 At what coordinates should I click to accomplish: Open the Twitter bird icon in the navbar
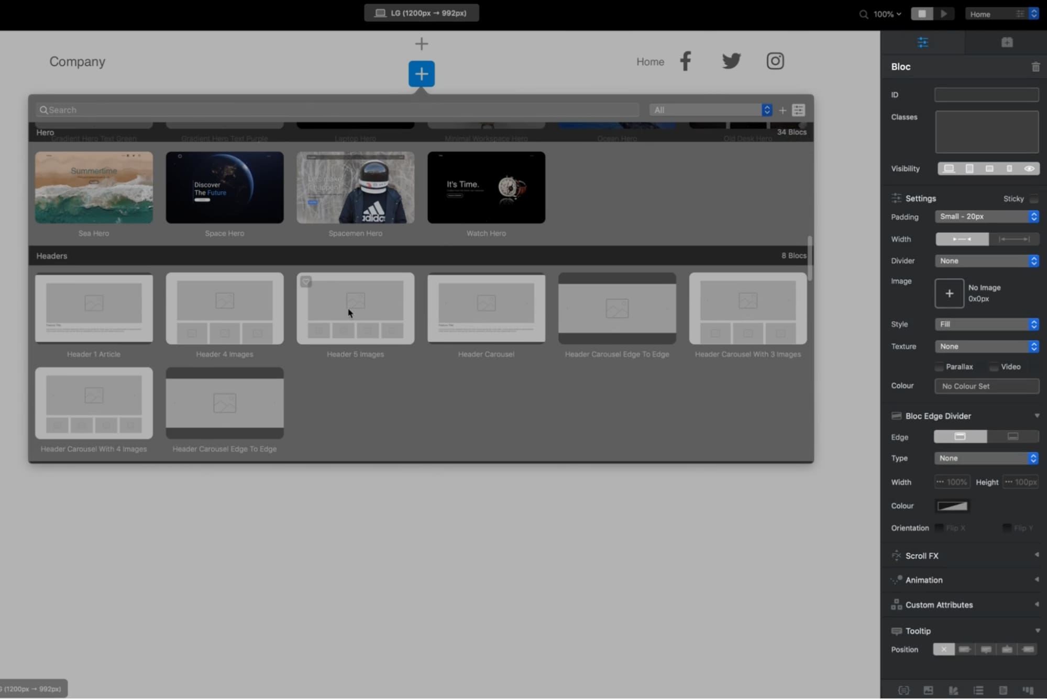(731, 61)
